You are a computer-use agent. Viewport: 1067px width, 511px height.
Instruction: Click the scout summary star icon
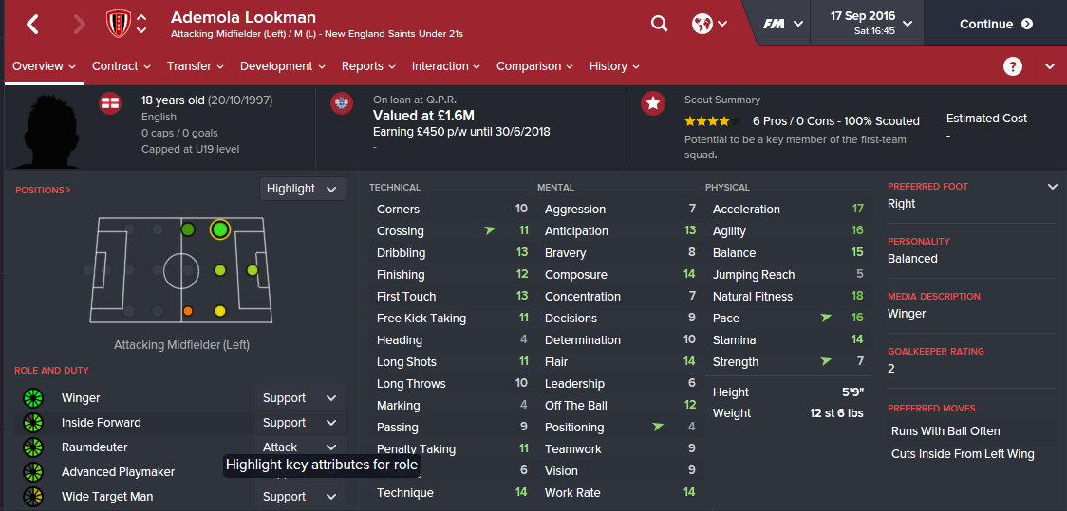click(x=652, y=103)
